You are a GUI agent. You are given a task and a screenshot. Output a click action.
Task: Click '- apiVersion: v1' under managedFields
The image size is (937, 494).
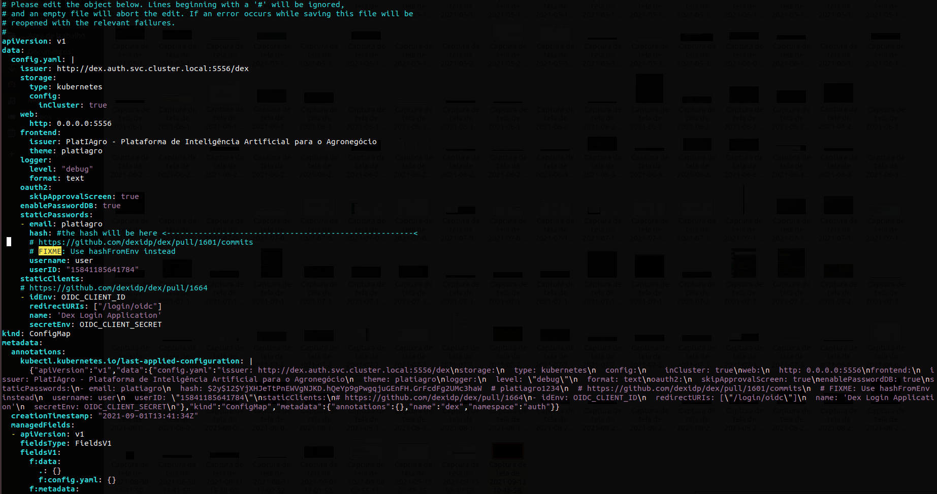(x=48, y=434)
